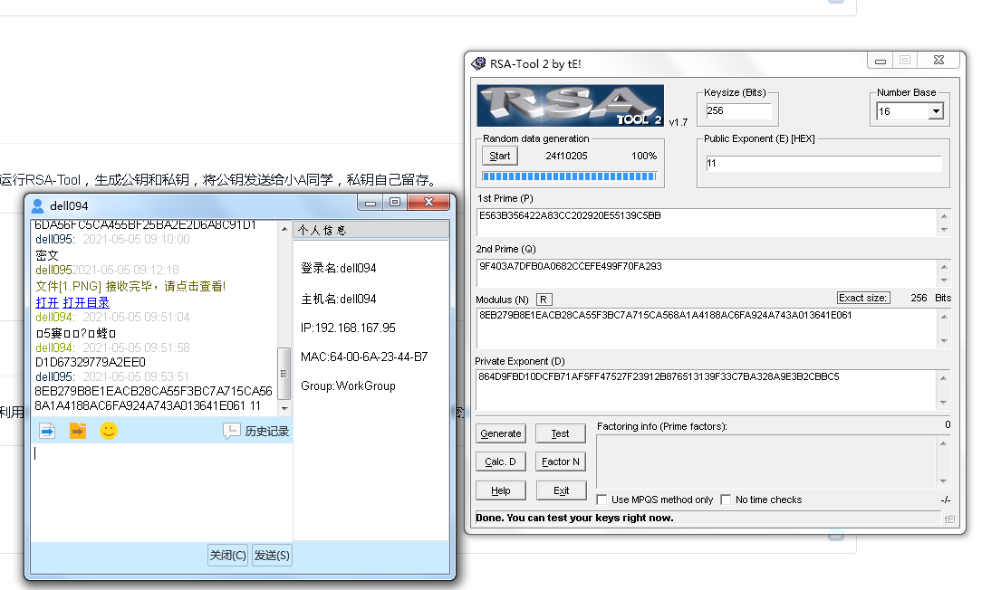Open the Number Base dropdown
1001x590 pixels.
click(936, 111)
